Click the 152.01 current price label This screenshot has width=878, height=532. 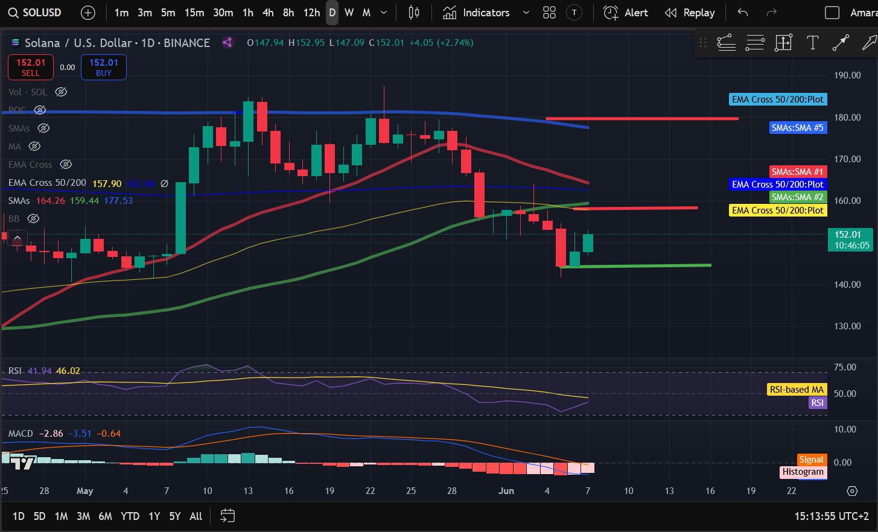coord(850,240)
